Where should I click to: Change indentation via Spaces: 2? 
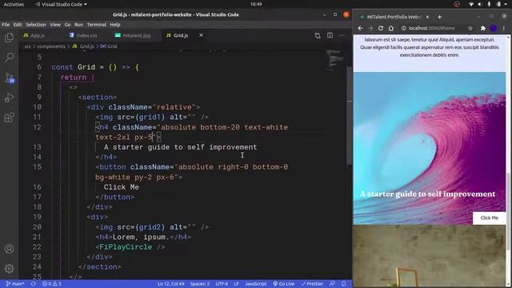click(x=200, y=284)
